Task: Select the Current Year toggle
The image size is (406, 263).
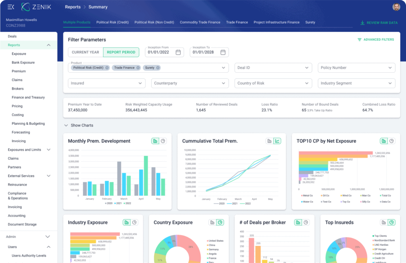Action: pyautogui.click(x=85, y=52)
